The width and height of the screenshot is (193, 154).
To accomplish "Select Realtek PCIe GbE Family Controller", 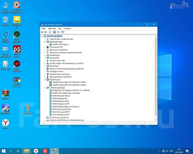I will pyautogui.click(x=66, y=93).
